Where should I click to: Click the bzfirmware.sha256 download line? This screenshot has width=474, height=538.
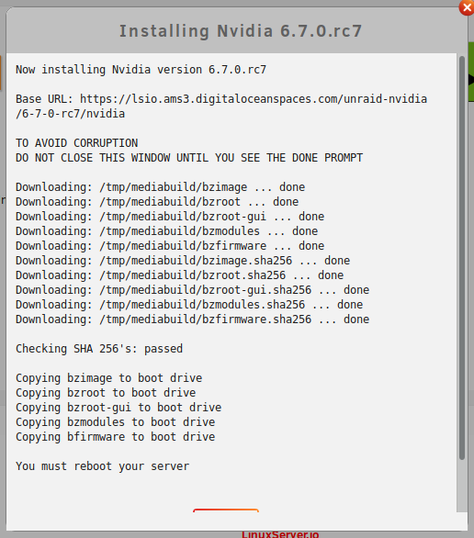(x=193, y=319)
